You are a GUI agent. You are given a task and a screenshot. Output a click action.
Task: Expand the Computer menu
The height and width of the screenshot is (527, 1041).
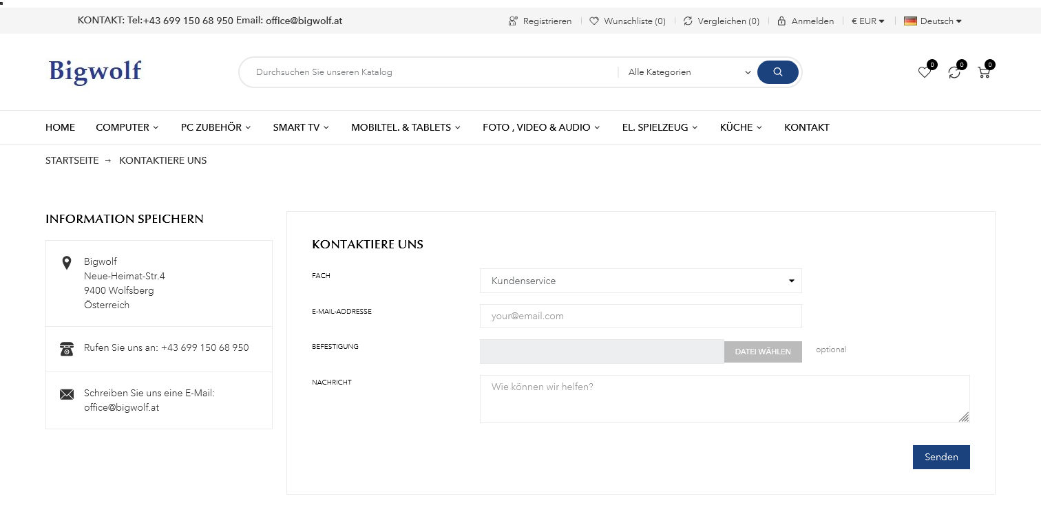point(127,127)
